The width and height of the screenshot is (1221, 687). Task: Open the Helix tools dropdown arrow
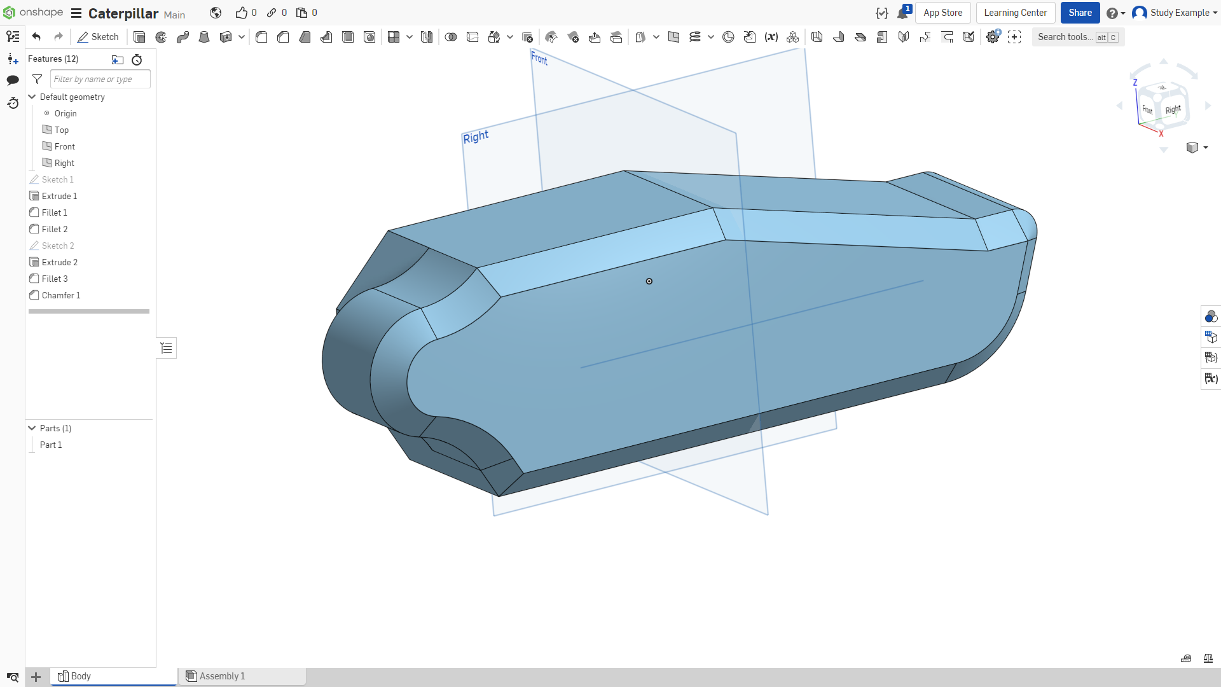(x=711, y=37)
